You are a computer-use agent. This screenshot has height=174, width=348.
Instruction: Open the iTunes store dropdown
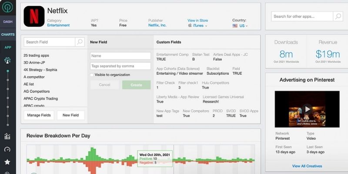click(x=197, y=26)
